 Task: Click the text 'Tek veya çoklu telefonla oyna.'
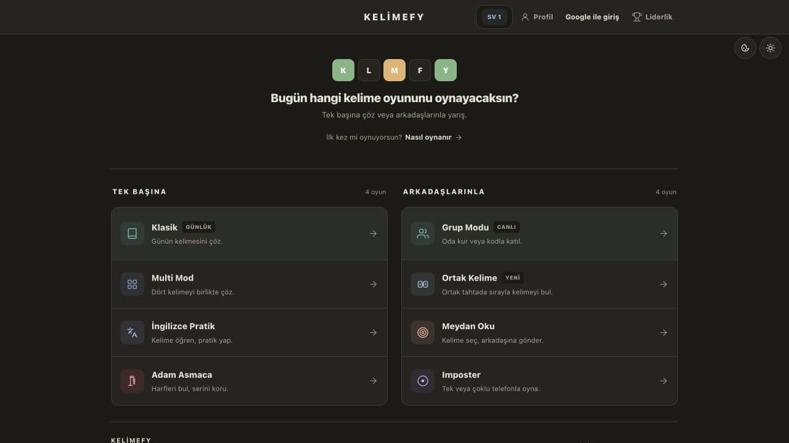point(491,389)
